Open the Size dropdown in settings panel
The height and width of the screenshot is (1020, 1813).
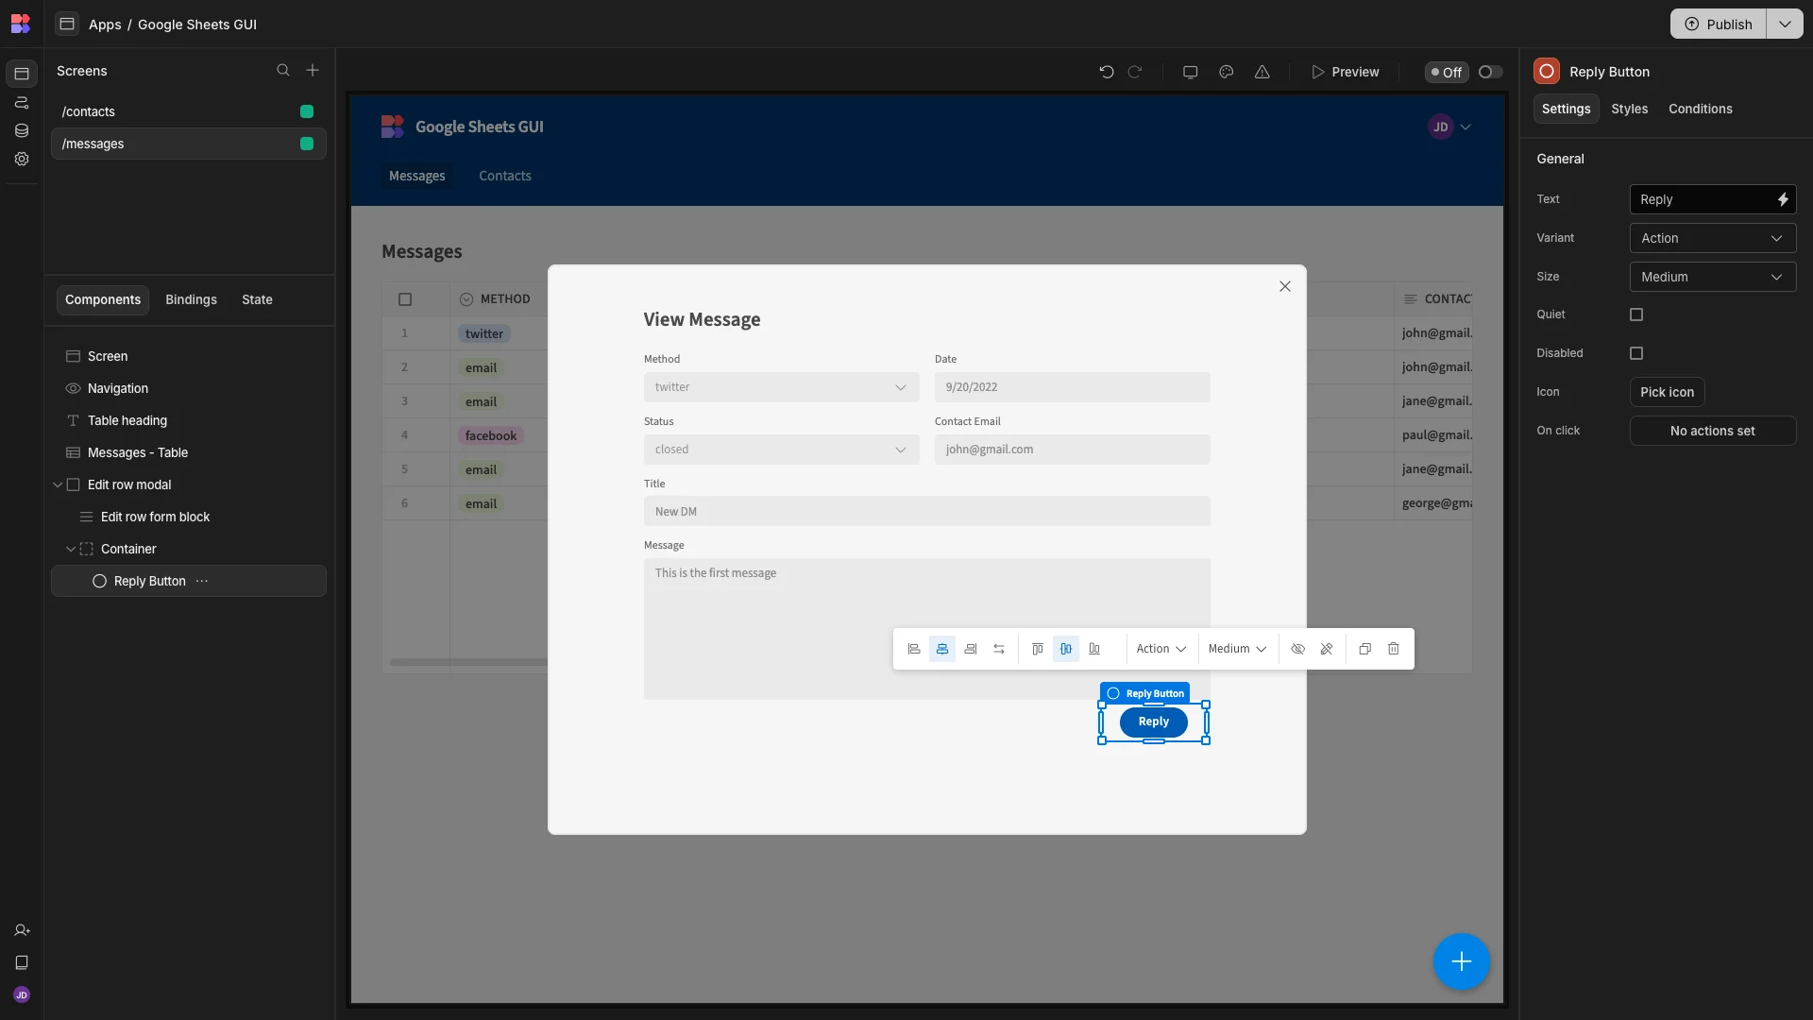[1712, 277]
